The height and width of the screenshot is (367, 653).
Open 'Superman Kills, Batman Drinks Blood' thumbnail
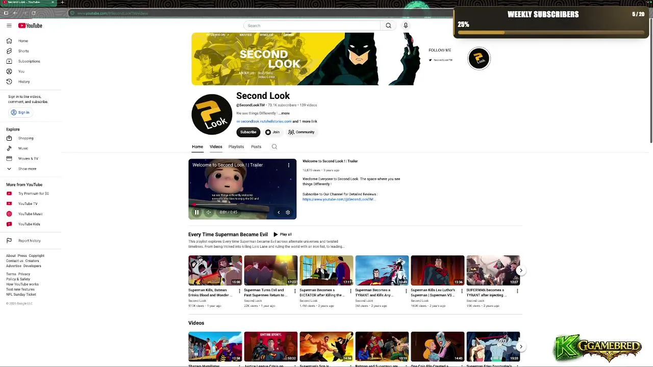[x=215, y=270]
